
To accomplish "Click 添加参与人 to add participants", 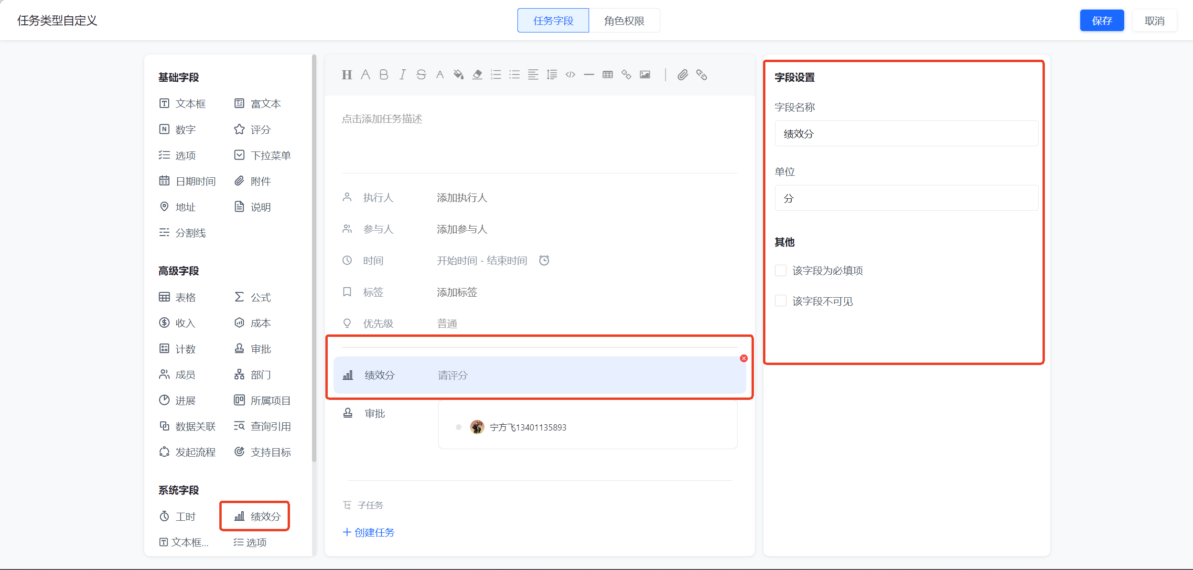I will tap(462, 229).
